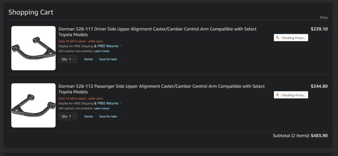Click first Checking Prices button
This screenshot has width=338, height=156.
pos(291,38)
